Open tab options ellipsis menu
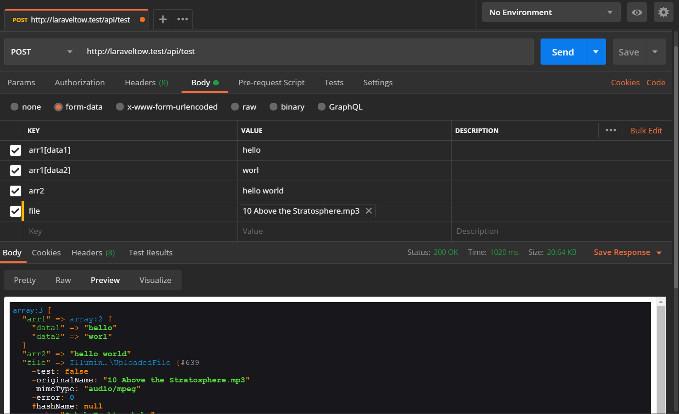This screenshot has width=679, height=414. pos(182,19)
